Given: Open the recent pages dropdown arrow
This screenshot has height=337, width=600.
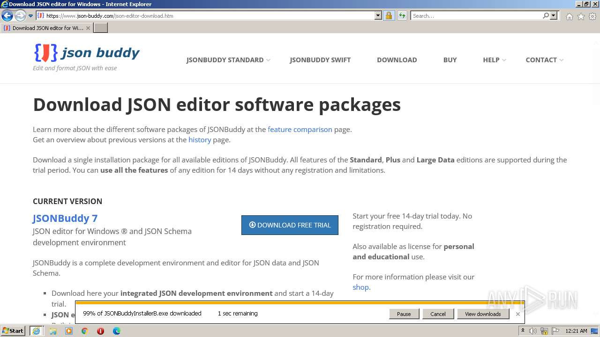Looking at the screenshot, I should click(31, 16).
